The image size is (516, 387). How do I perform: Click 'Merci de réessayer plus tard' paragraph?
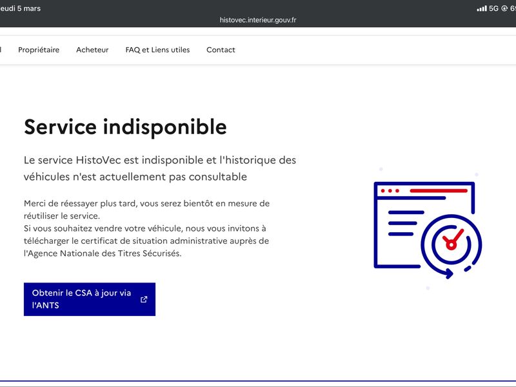(147, 210)
